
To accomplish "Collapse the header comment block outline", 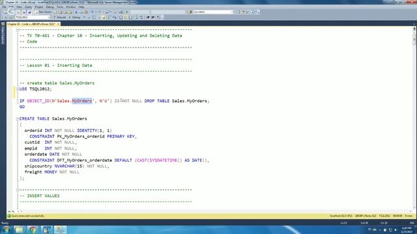I will [18, 30].
